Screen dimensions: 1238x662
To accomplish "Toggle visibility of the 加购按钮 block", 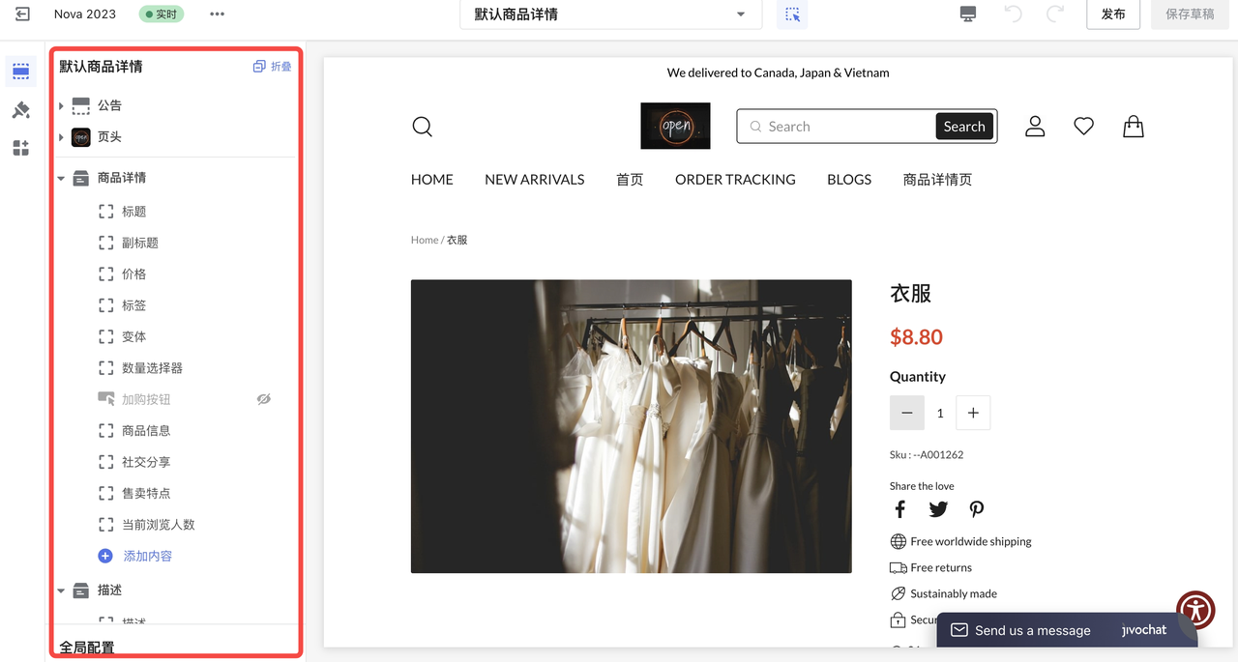I will pyautogui.click(x=263, y=398).
